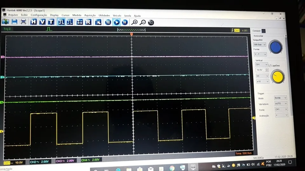Click the yellow vertical volts knob
The width and height of the screenshot is (305, 171).
(x=278, y=77)
